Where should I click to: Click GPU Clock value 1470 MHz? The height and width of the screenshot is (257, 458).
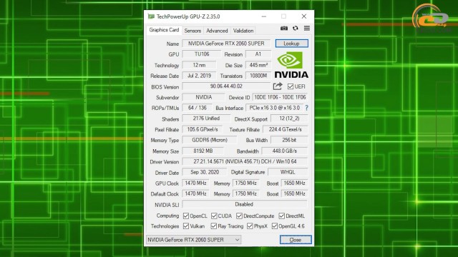(x=195, y=183)
